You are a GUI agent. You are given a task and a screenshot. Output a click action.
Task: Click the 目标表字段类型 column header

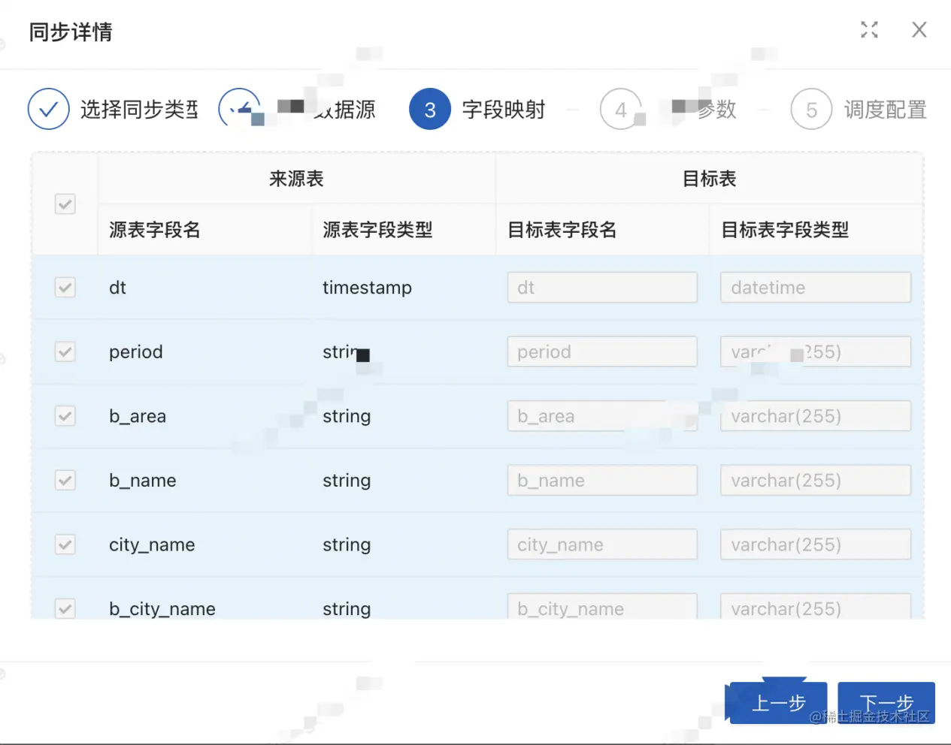[785, 230]
